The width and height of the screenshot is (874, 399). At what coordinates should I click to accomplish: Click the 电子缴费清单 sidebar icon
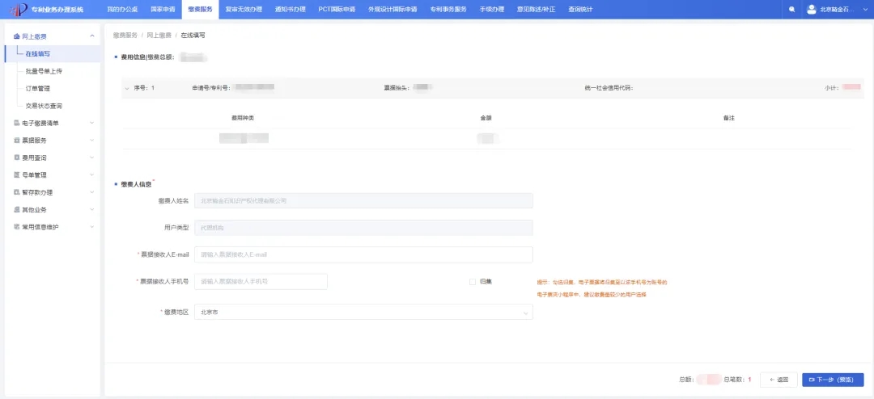point(16,123)
